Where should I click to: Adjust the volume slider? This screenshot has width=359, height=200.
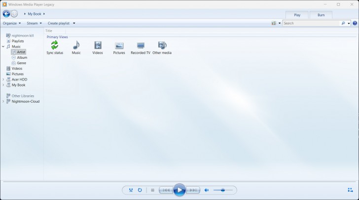[223, 190]
